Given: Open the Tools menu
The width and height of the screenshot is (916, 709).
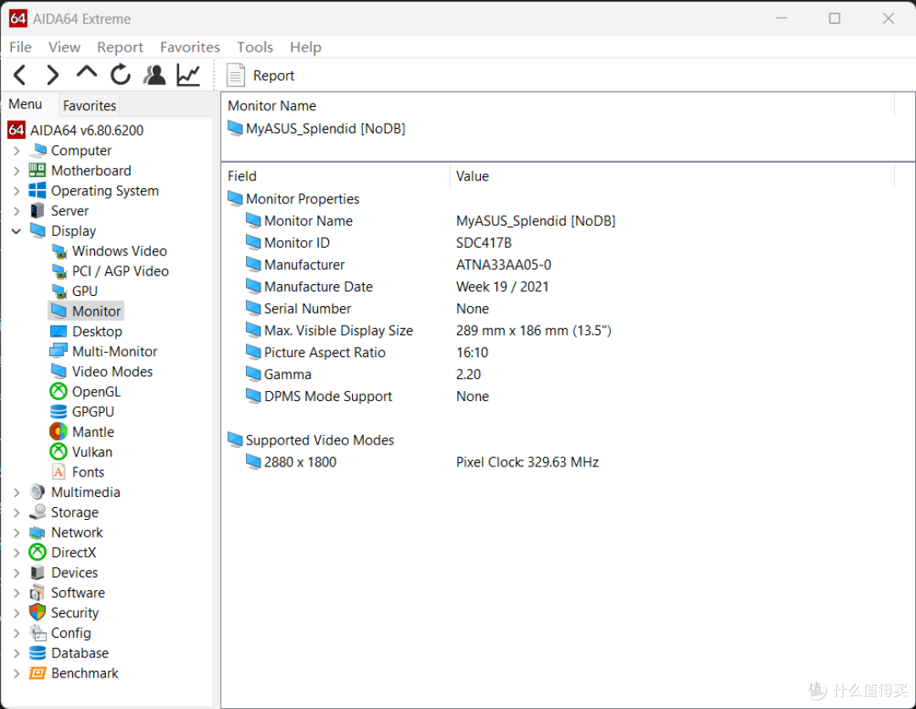Looking at the screenshot, I should click(254, 47).
